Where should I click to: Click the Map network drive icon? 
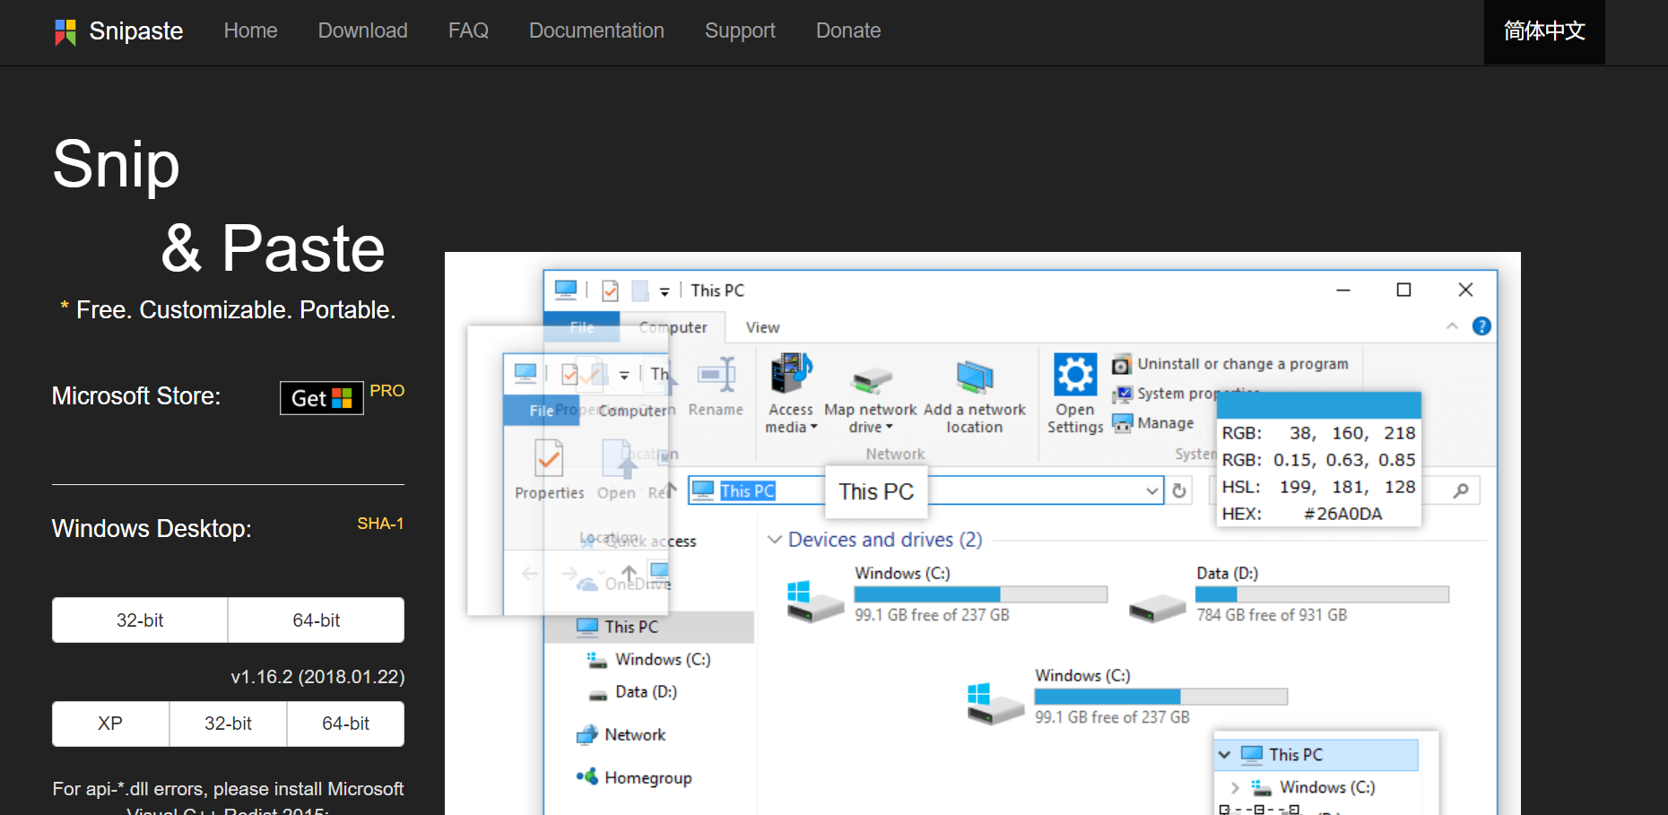pos(871,379)
